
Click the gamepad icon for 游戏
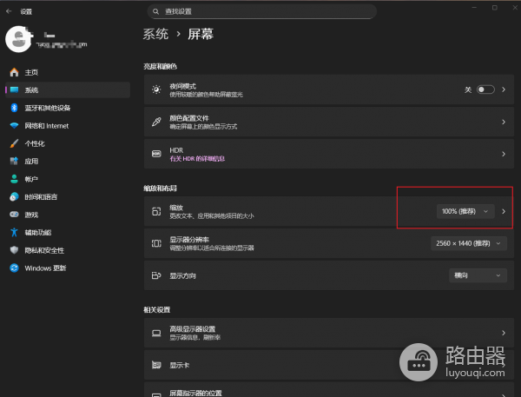click(x=14, y=215)
